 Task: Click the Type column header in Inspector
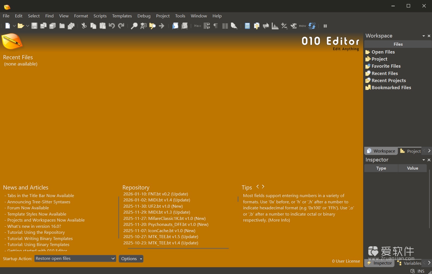tap(381, 168)
